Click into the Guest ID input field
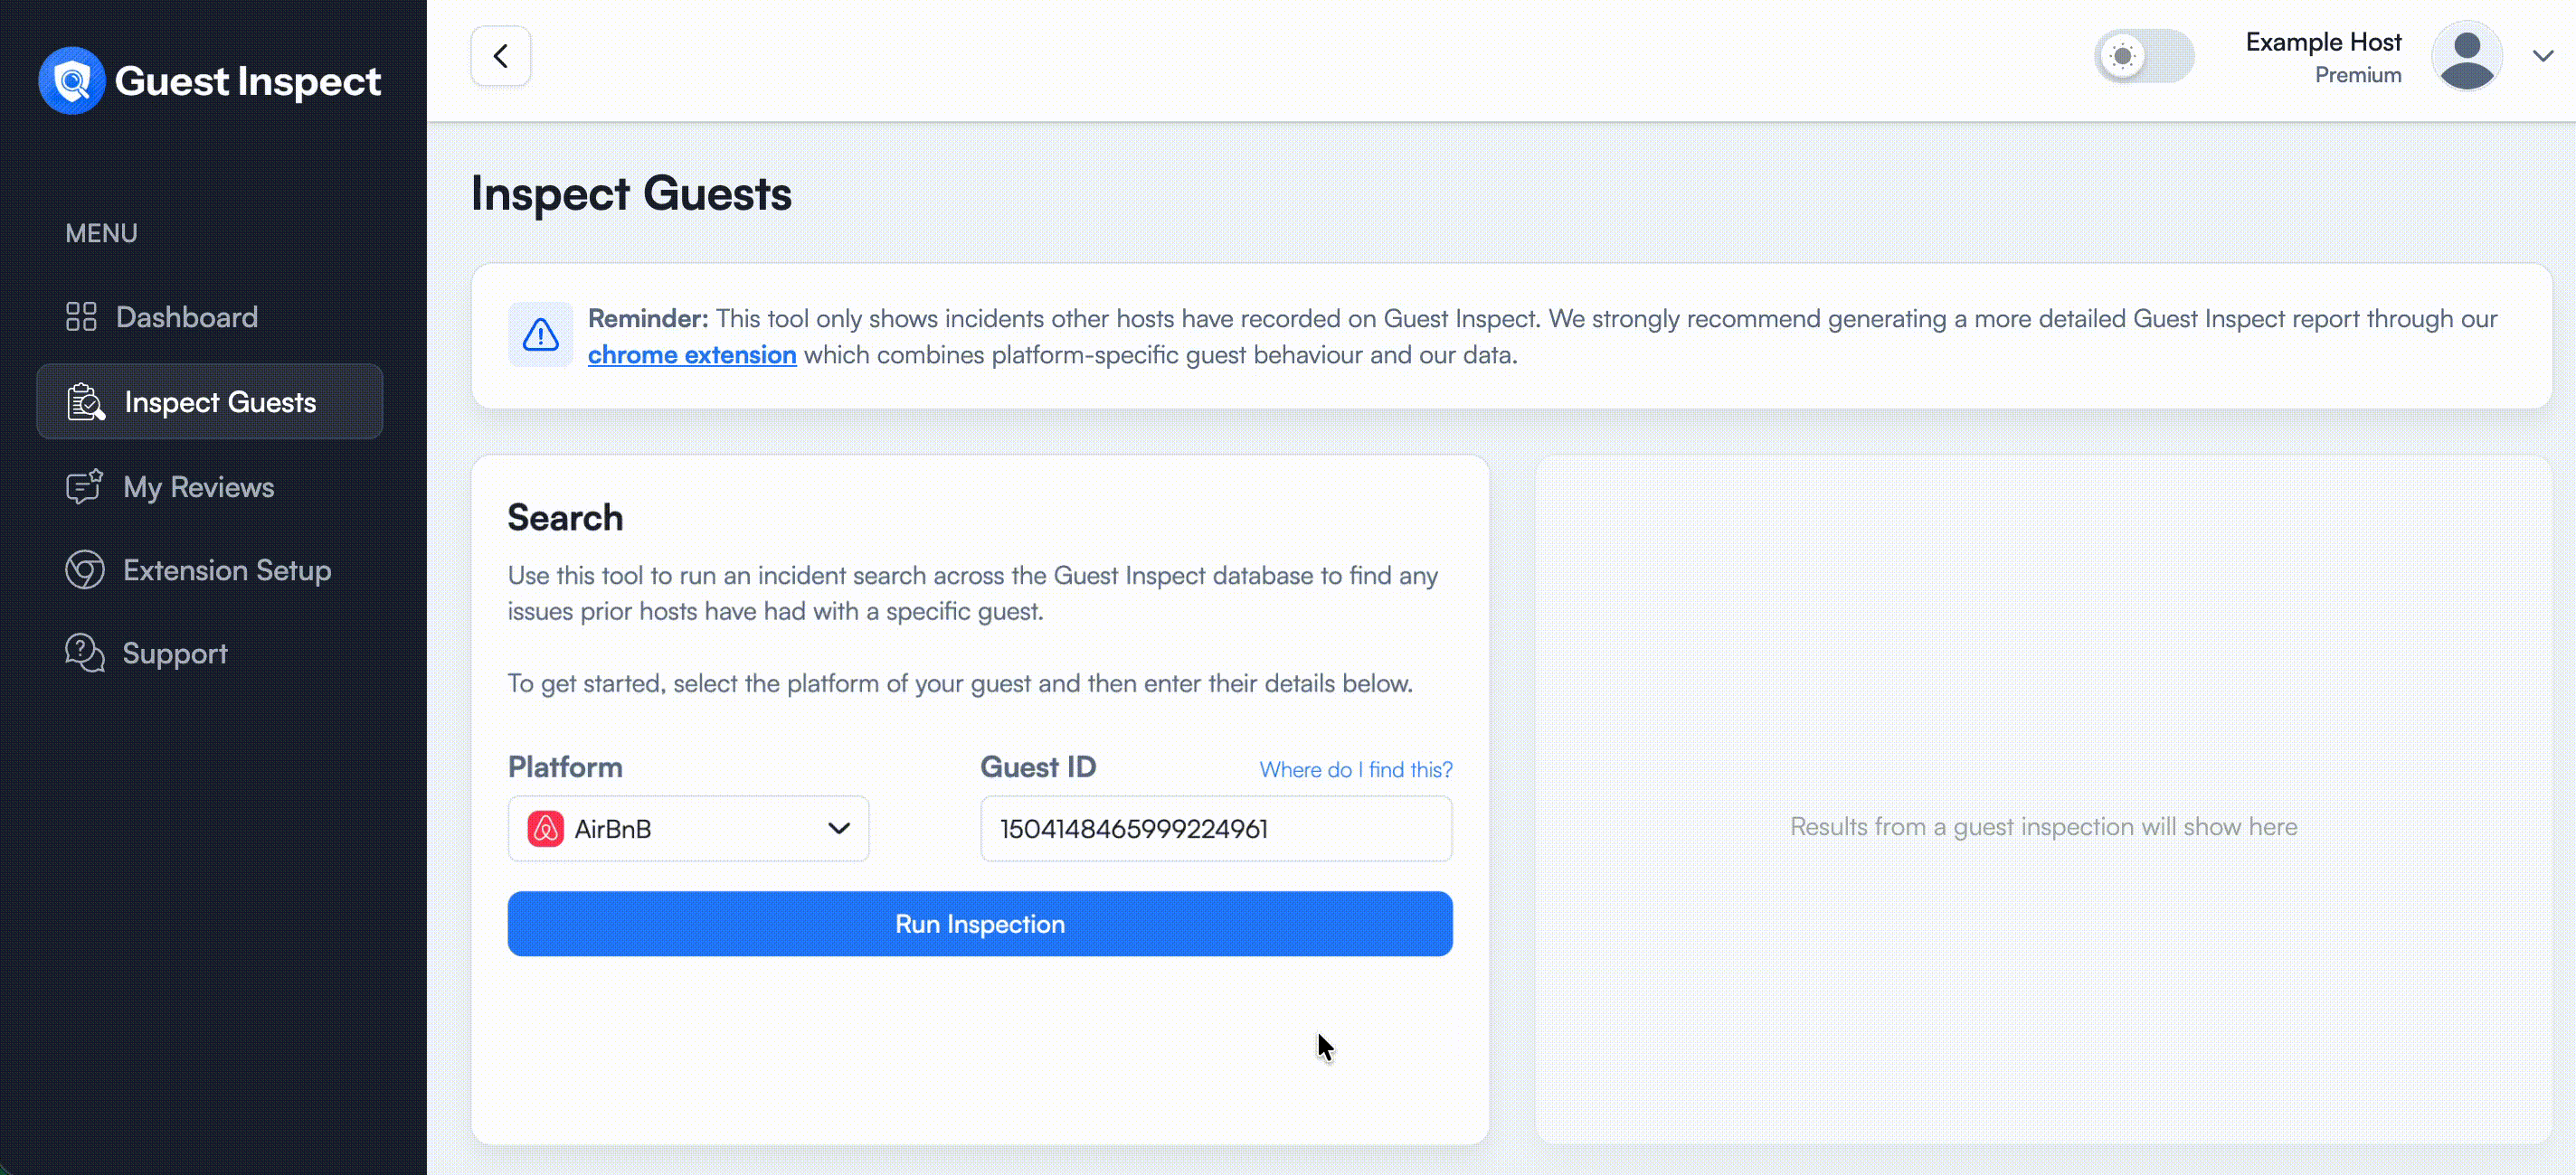This screenshot has height=1175, width=2576. 1216,828
